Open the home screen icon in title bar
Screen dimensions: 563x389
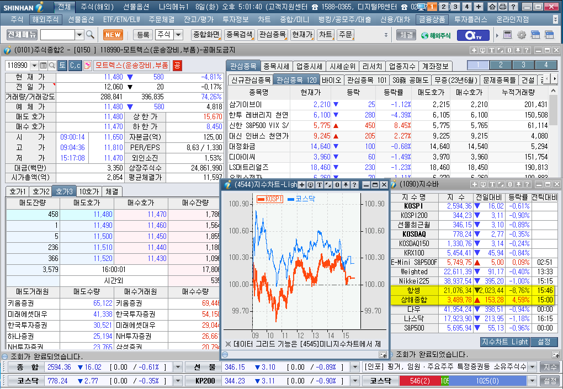(492, 7)
